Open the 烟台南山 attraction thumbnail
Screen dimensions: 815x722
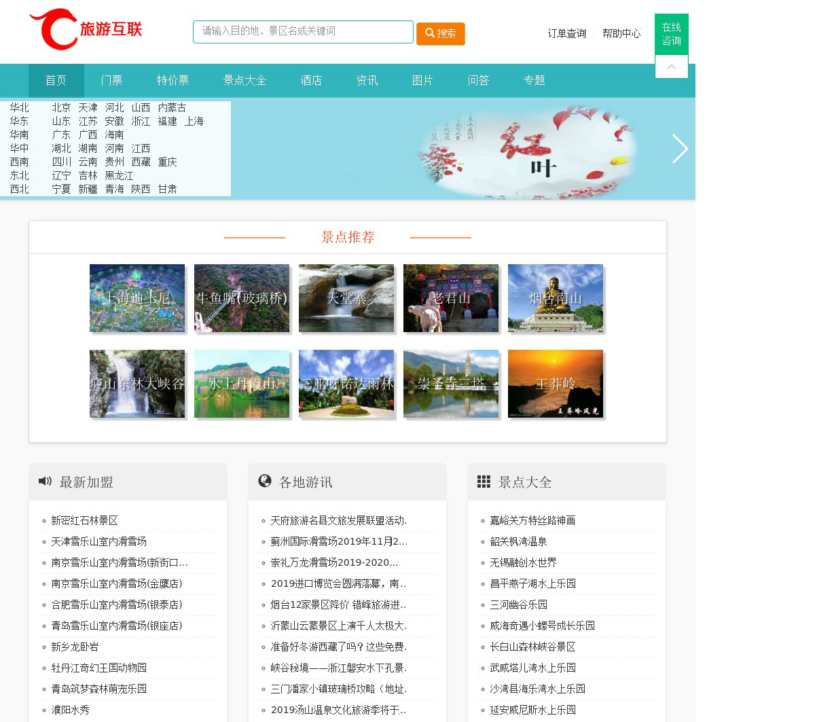[x=556, y=298]
